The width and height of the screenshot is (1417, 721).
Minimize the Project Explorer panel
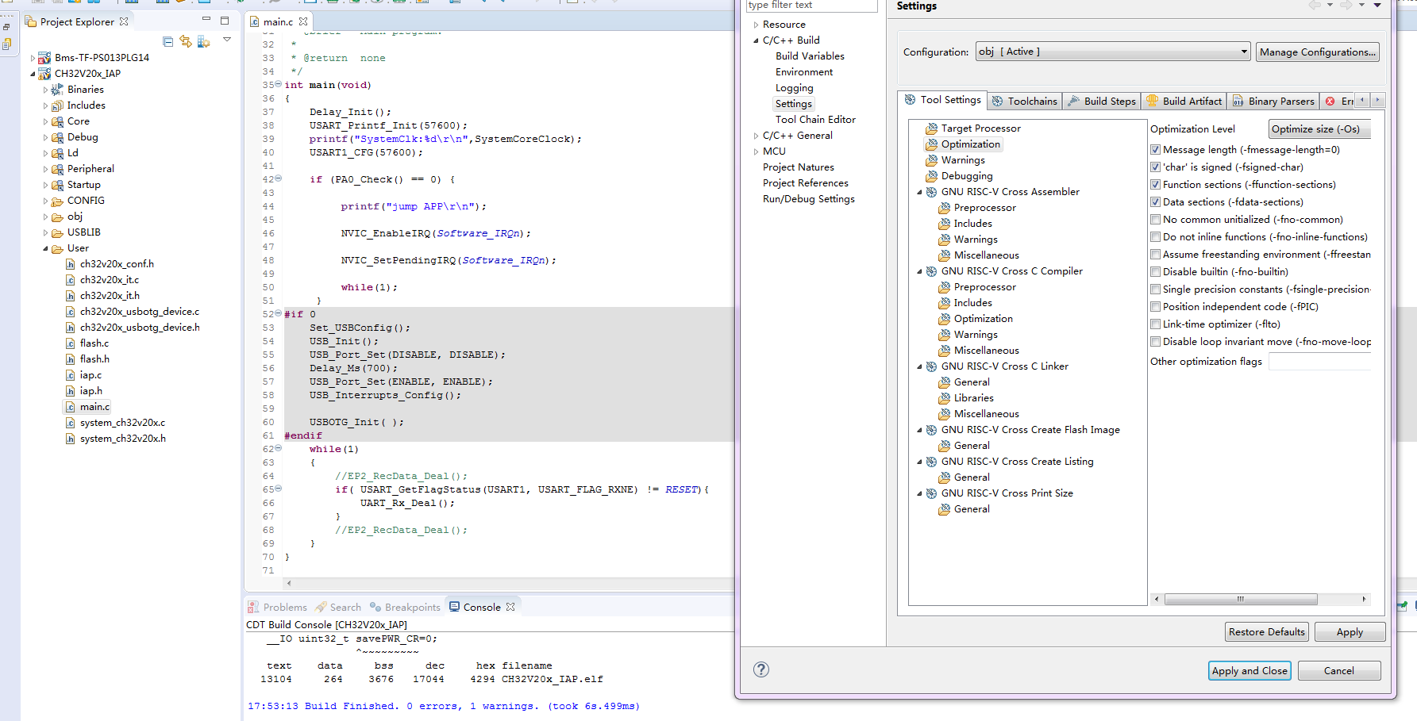coord(206,20)
